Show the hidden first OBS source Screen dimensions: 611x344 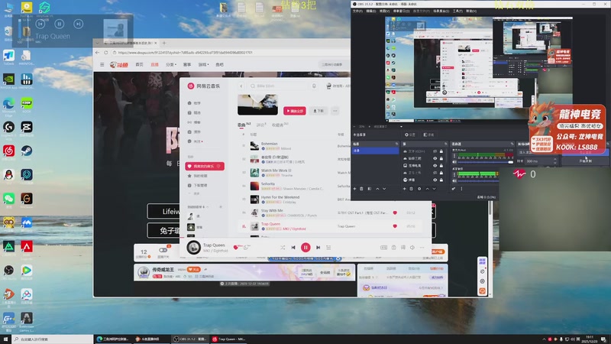tap(435, 151)
